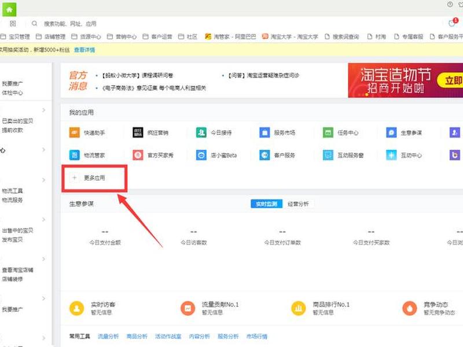Open the 蚂蚁小微大学 课程调研问卷 notice
463x347 pixels.
tap(137, 76)
